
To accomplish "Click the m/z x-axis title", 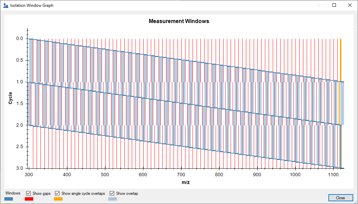I will (x=185, y=183).
